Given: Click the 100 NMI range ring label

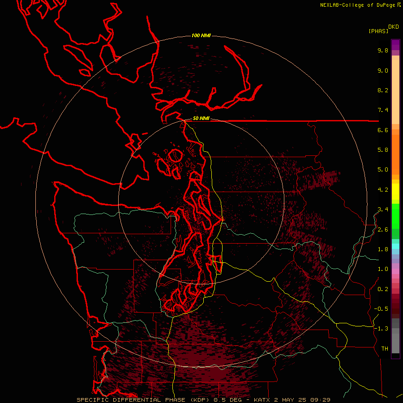Looking at the screenshot, I should tap(201, 35).
